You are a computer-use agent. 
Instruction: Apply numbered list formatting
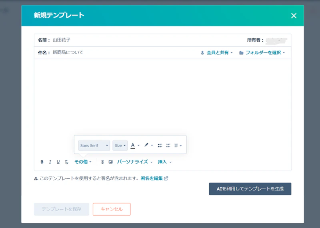(x=168, y=145)
